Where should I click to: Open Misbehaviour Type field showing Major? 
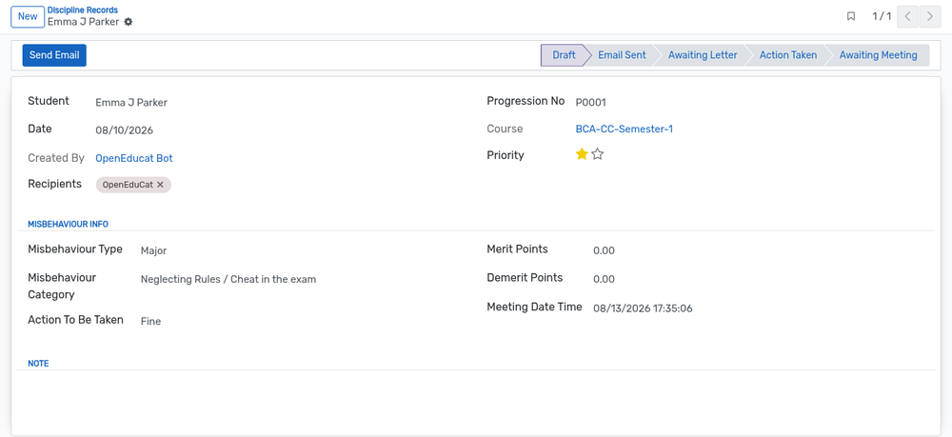(153, 250)
